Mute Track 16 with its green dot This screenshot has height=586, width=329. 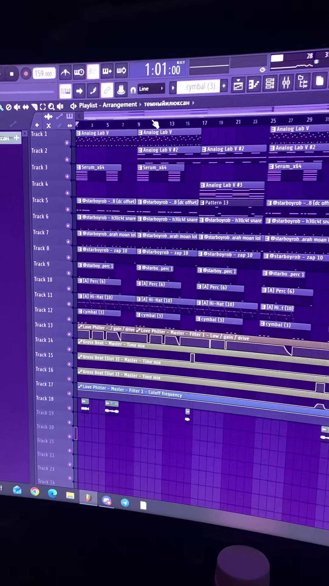pyautogui.click(x=69, y=379)
